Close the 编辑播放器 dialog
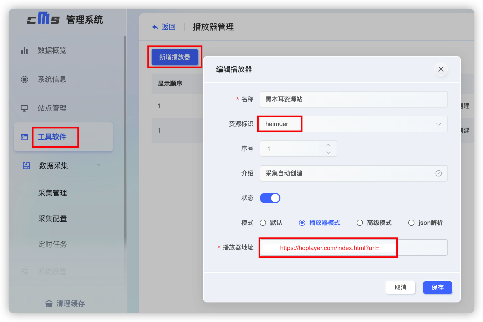The height and width of the screenshot is (322, 483). pyautogui.click(x=441, y=69)
